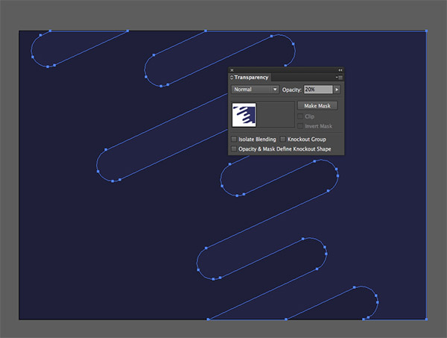This screenshot has width=447, height=338.
Task: Toggle the Clip checkbox
Action: (x=300, y=116)
